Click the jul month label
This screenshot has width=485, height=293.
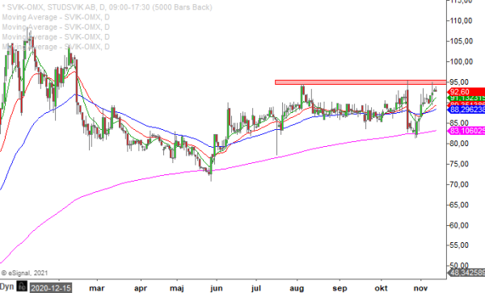(256, 288)
